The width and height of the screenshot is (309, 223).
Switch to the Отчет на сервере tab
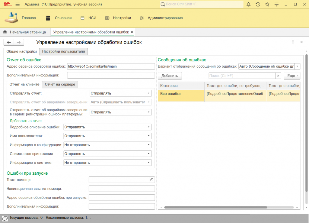[x=60, y=84]
